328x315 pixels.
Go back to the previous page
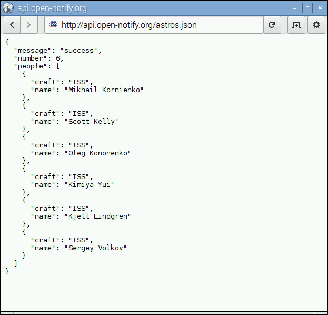pyautogui.click(x=12, y=25)
